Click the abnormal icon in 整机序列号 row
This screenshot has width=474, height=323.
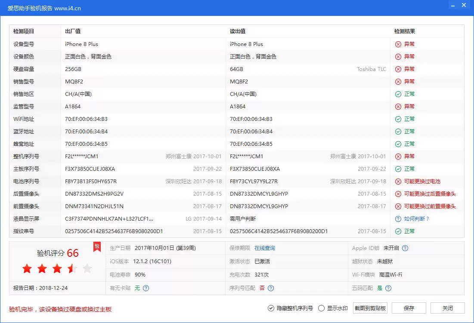tap(398, 157)
